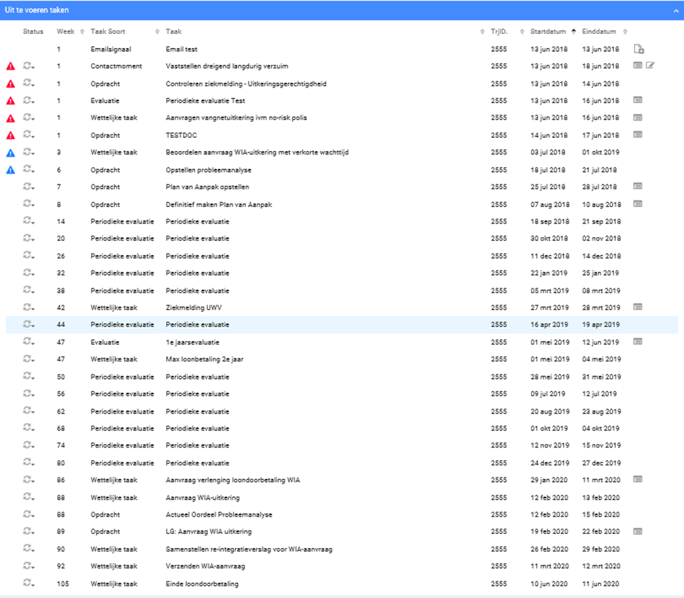Click edit pencil icon on Vaststellen dreigend langdurig verzuim
Image resolution: width=684 pixels, height=598 pixels.
pyautogui.click(x=650, y=65)
